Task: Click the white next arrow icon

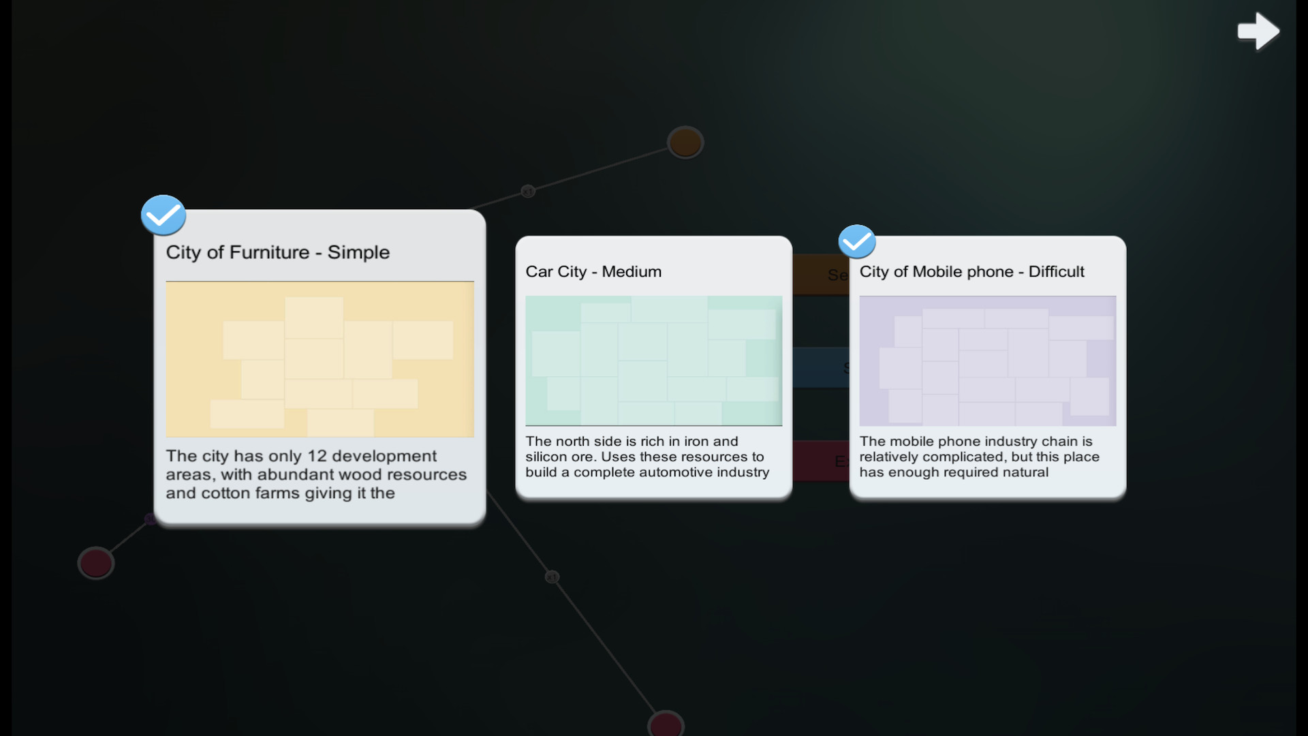Action: click(x=1258, y=31)
